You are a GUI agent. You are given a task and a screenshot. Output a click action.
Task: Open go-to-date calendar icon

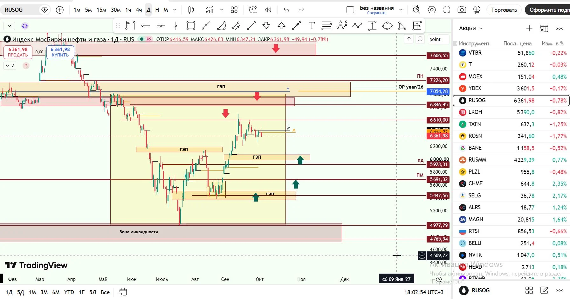tap(123, 292)
